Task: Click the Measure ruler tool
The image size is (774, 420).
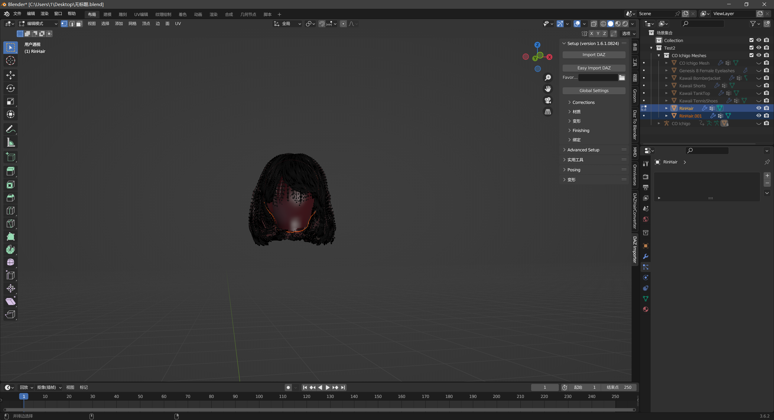Action: [11, 142]
